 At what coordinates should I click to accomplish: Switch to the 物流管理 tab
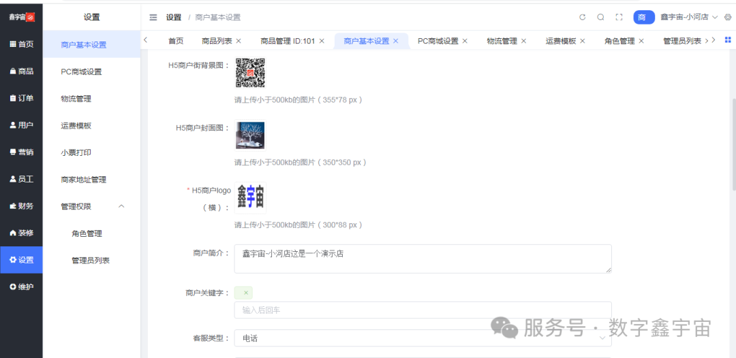502,41
